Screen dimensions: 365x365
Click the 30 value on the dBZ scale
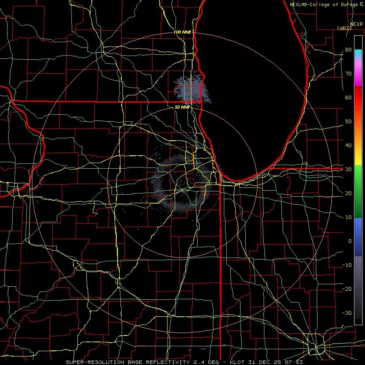point(348,170)
